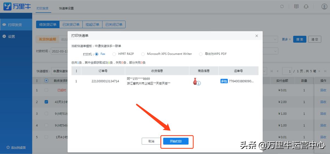
Task: Click the 商品信息 column header
Action: click(x=204, y=71)
